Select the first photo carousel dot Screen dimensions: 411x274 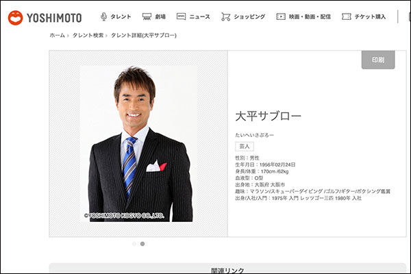coord(134,244)
